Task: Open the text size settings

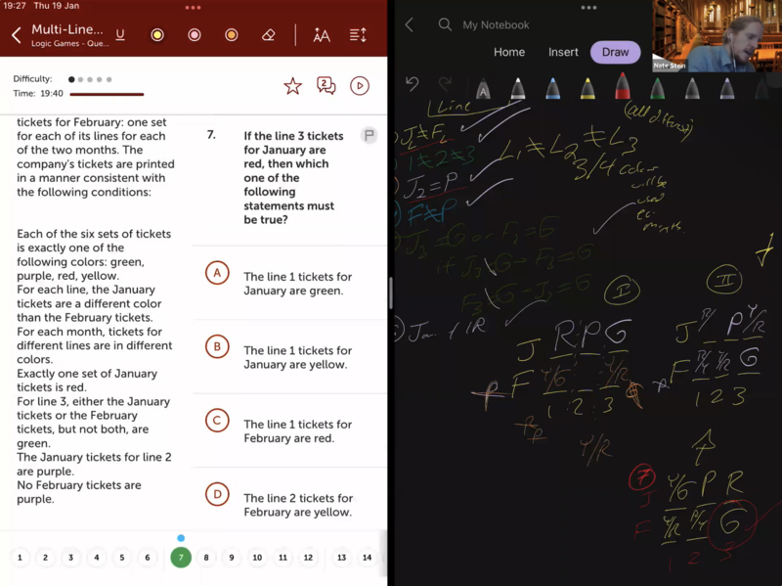Action: click(x=322, y=35)
